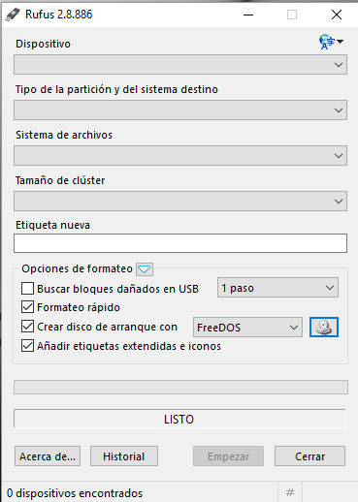
Task: Click the Cerrar button
Action: click(309, 456)
